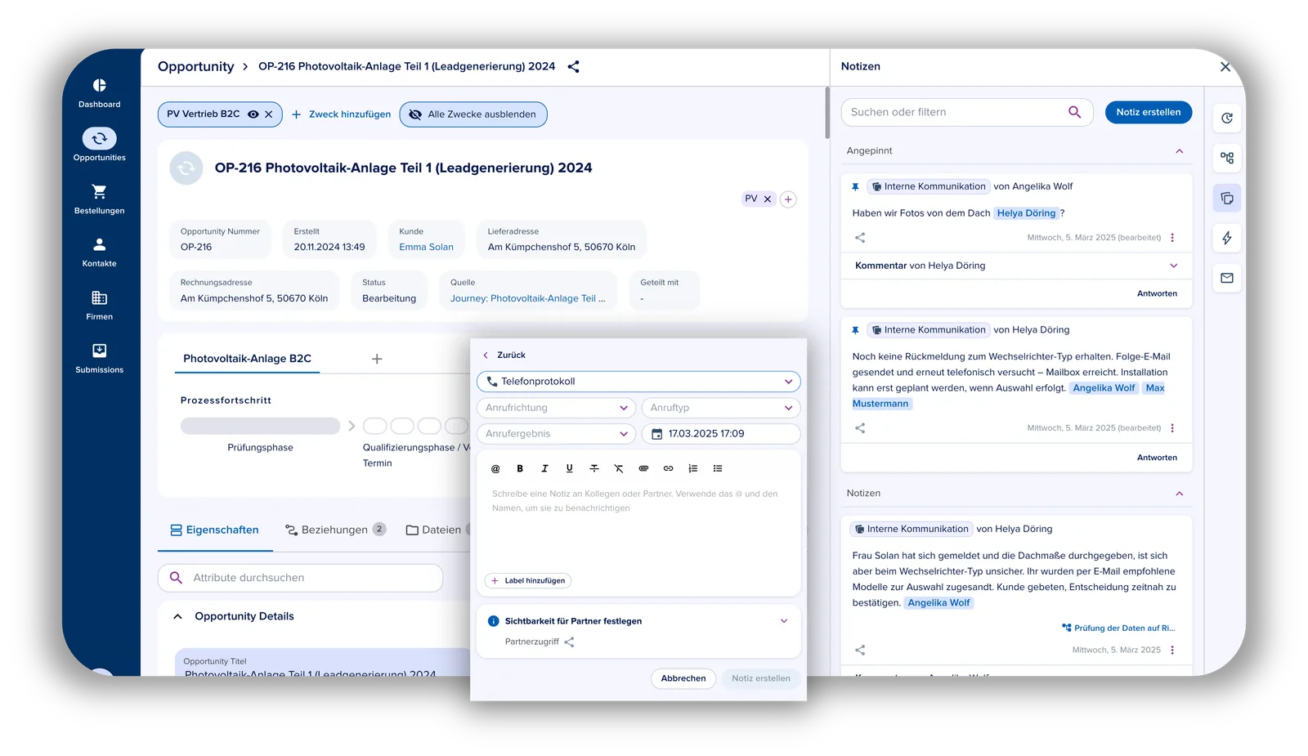Click the first Qualifizierungsphase step pill

[x=374, y=426]
